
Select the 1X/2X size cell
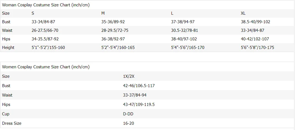[x=128, y=76]
